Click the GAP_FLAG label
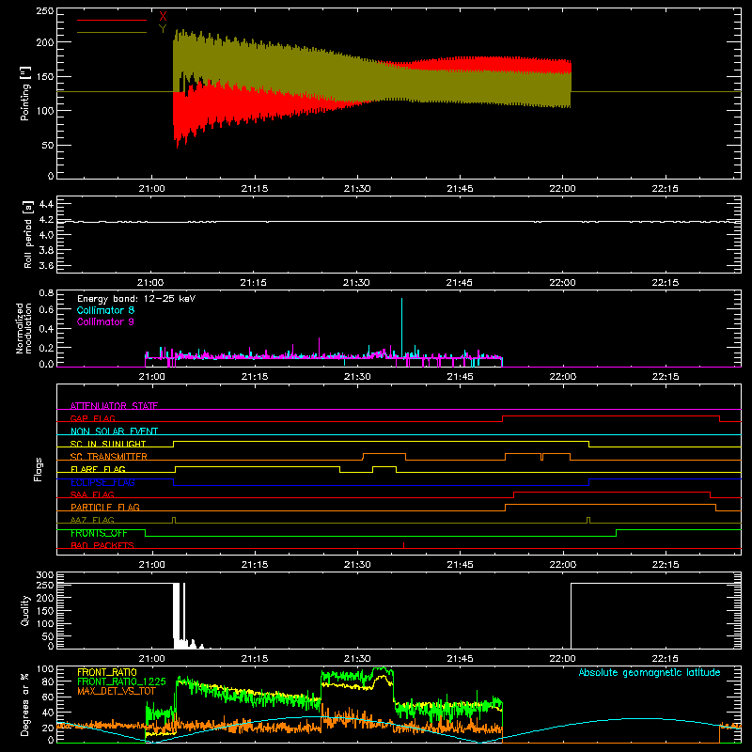752x752 pixels. point(92,418)
